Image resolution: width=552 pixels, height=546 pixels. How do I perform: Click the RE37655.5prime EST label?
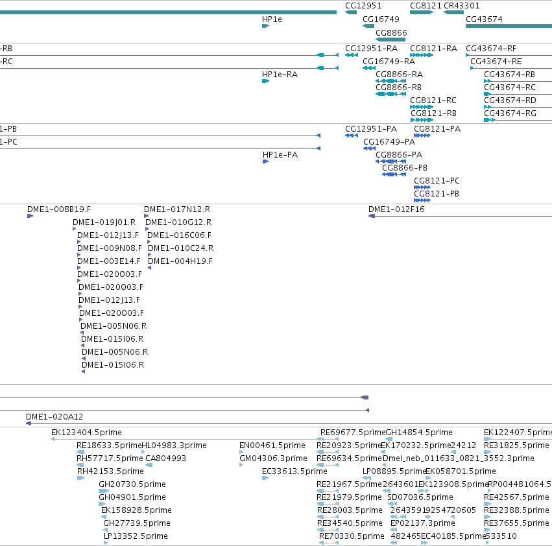point(516,524)
